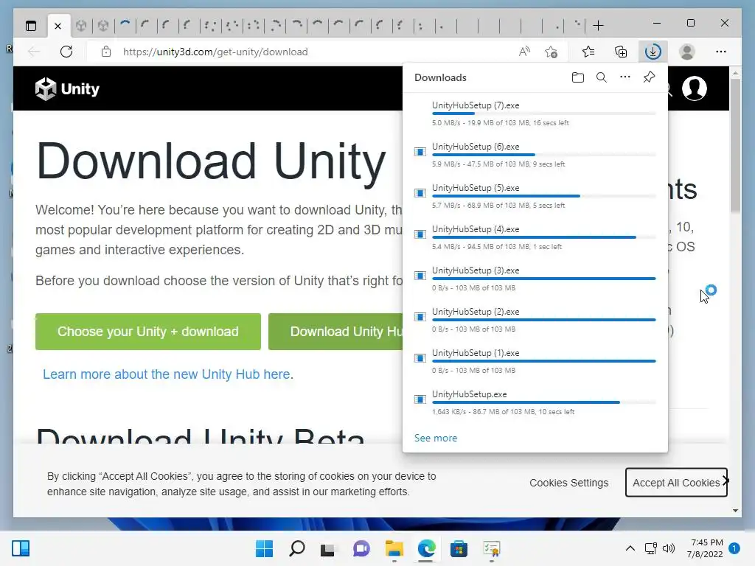
Task: Select UnityHubSetup (3).exe download entry
Action: 535,279
